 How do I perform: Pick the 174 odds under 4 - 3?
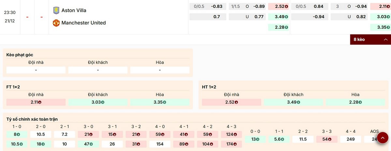[231, 144]
